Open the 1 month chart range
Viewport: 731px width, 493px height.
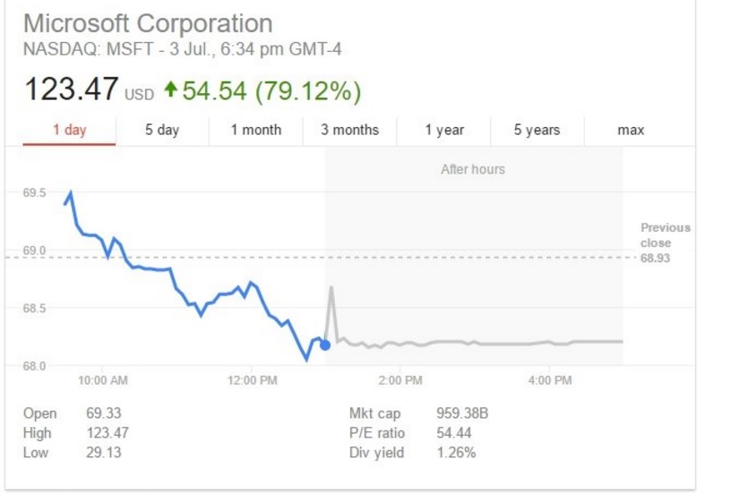click(x=255, y=131)
